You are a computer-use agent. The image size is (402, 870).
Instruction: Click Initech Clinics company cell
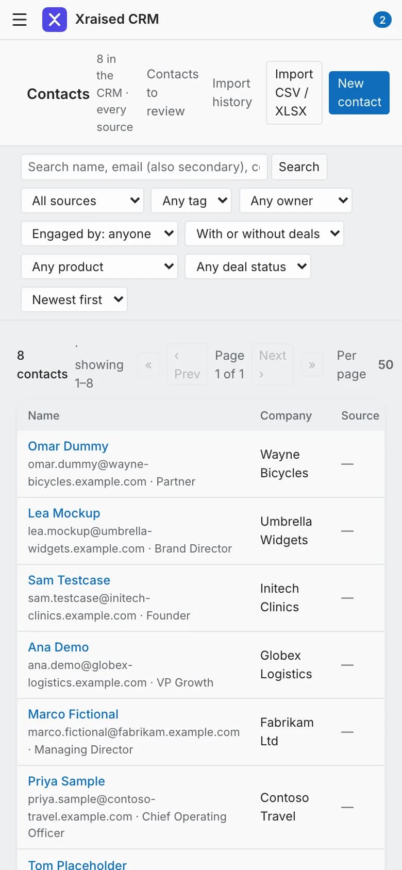tap(280, 598)
